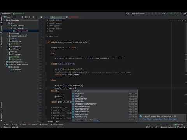Click the tool windows toggle icon at bottom-left corner
Screen dimensions: 187x140
[2, 127]
